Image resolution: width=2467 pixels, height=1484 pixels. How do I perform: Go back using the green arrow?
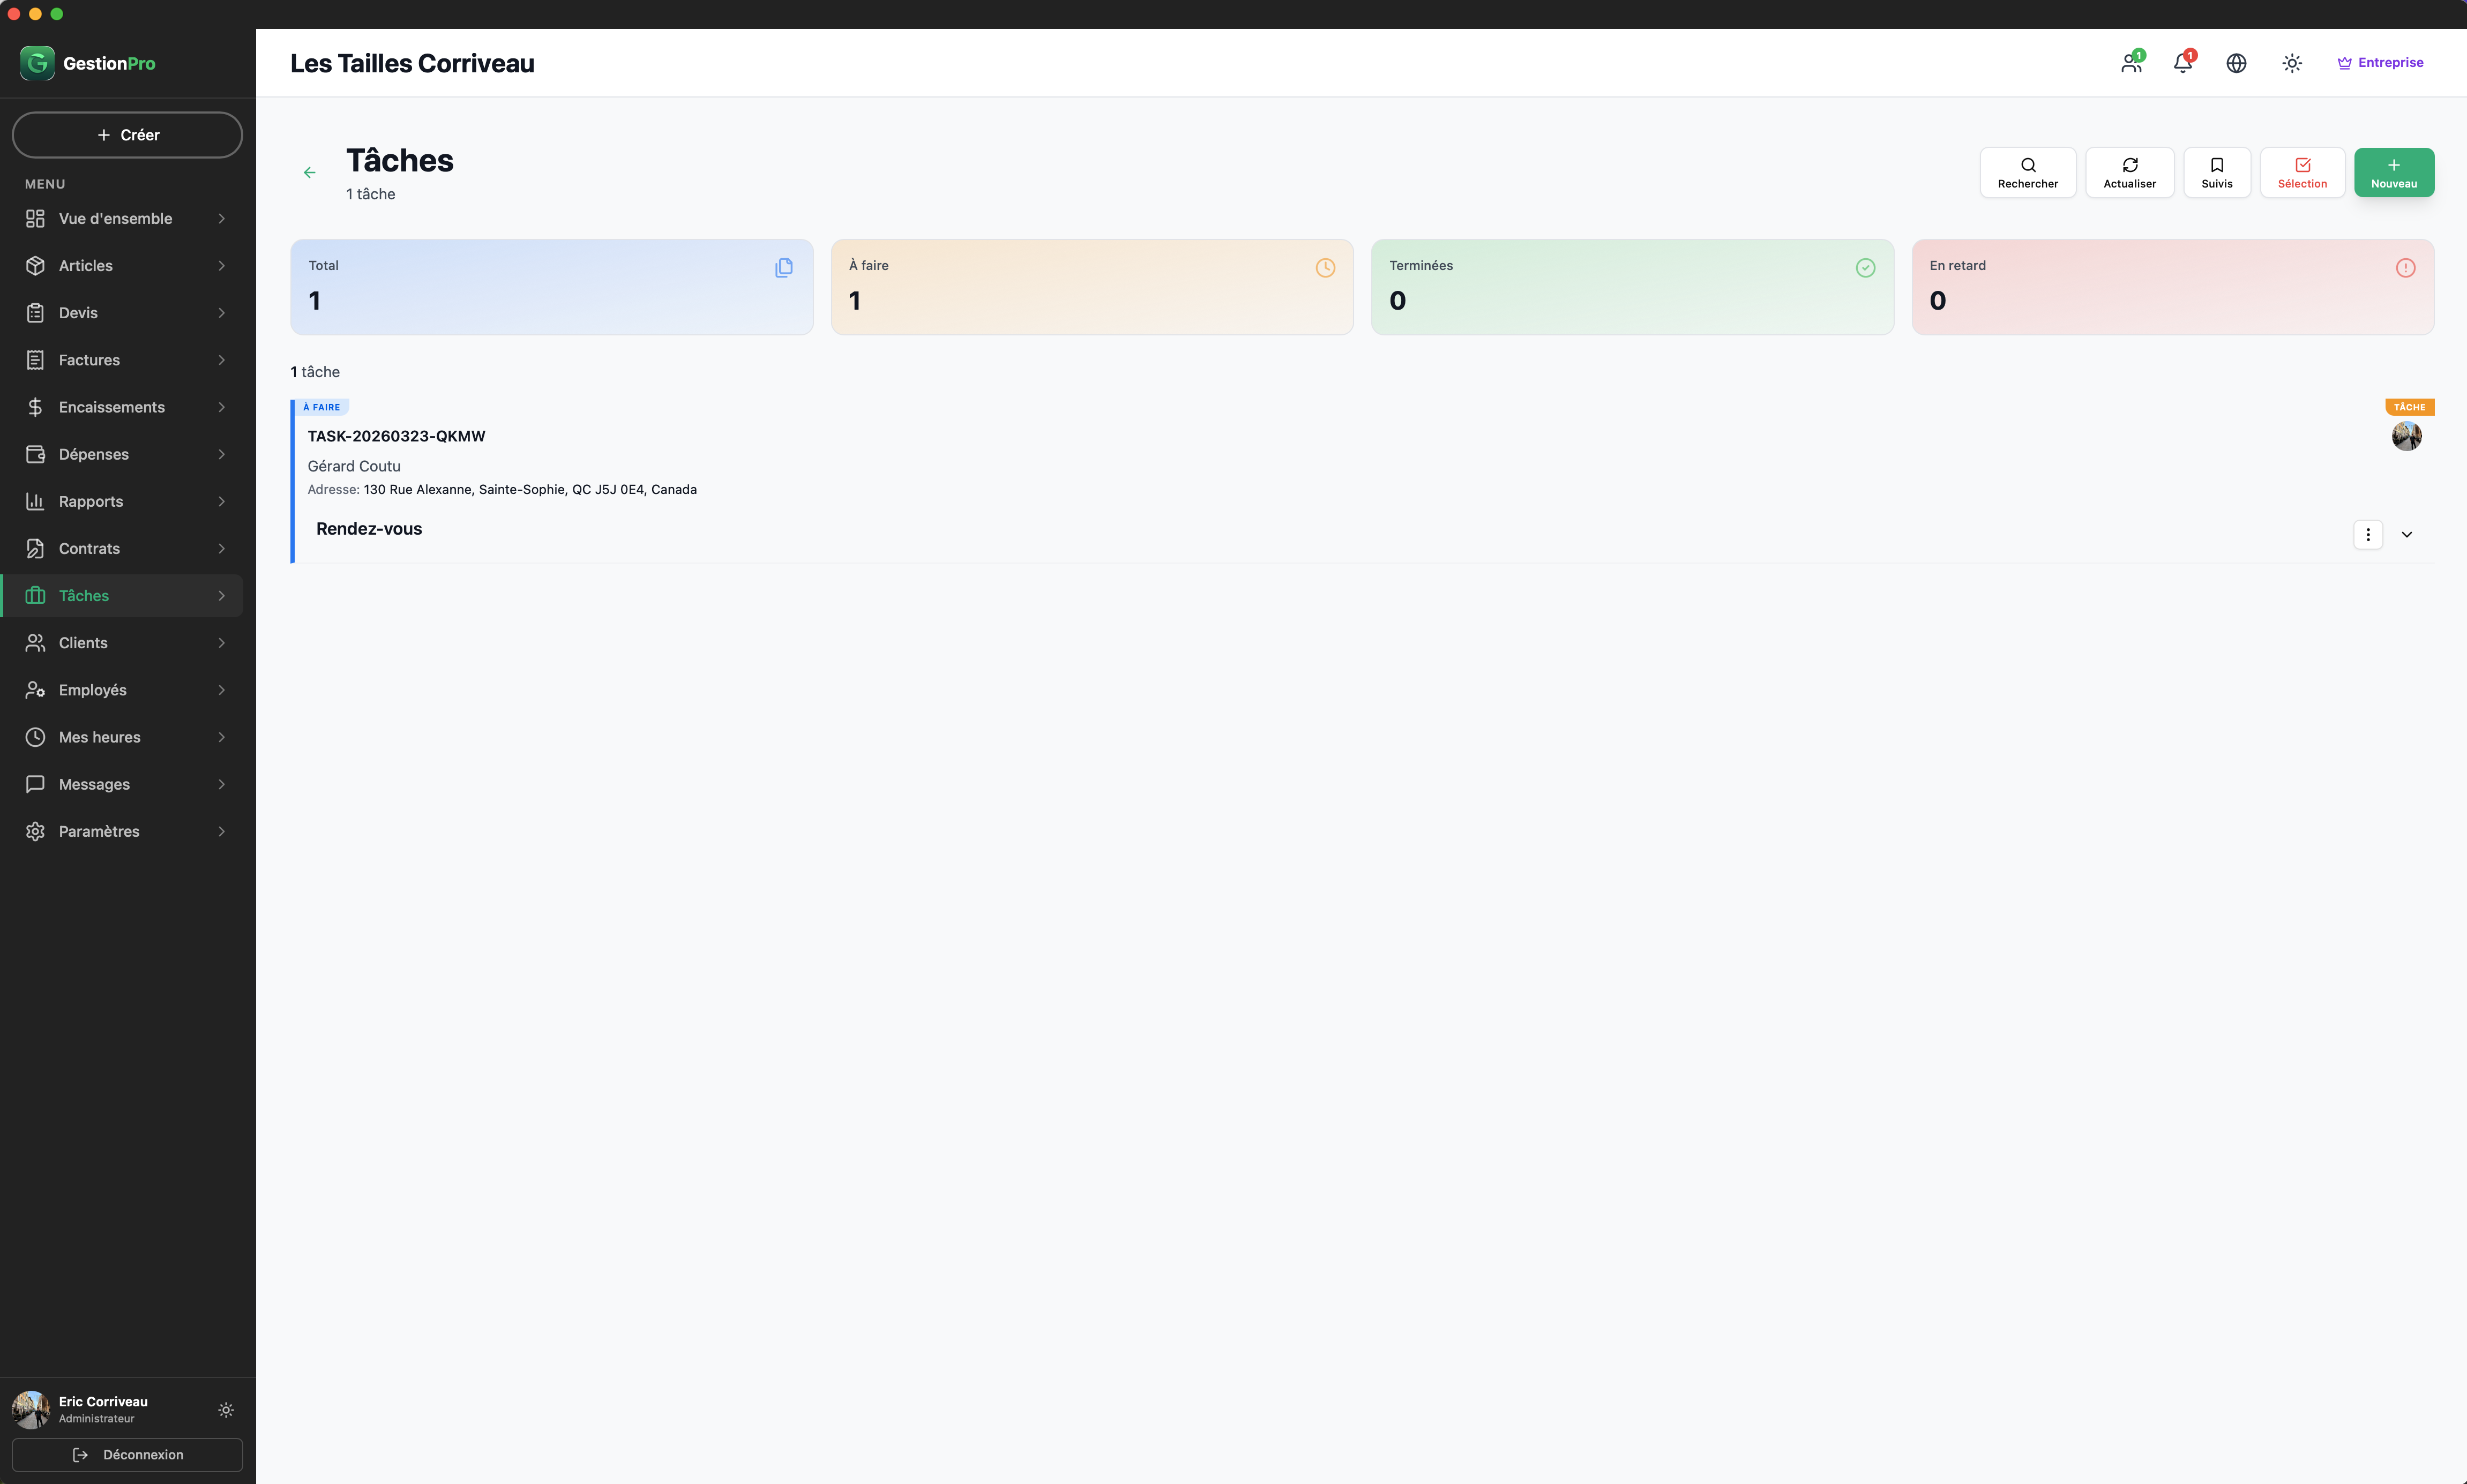(310, 172)
